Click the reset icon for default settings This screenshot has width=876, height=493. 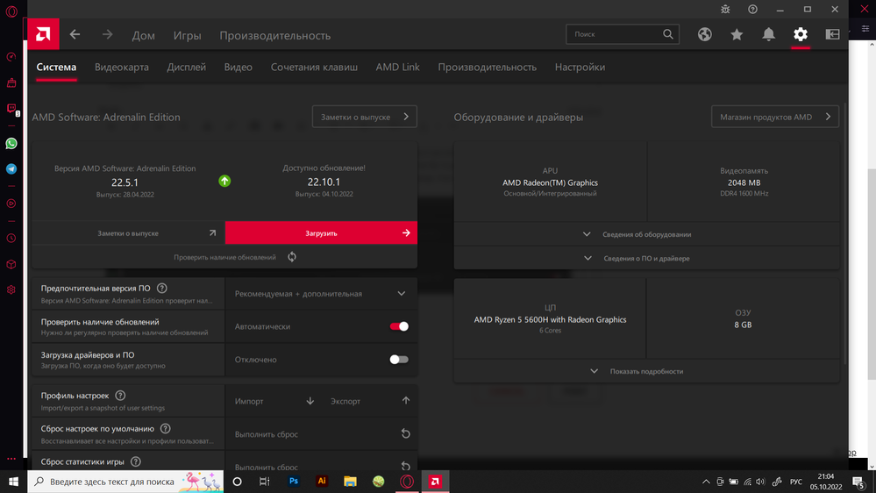(x=406, y=433)
